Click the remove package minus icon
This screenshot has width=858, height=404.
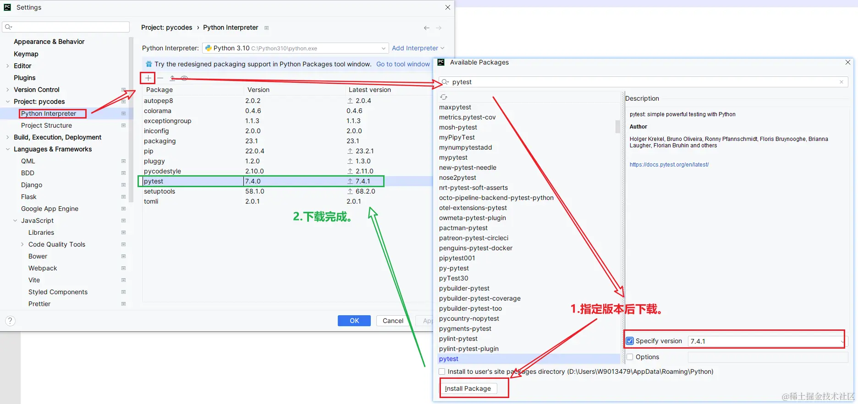pos(160,78)
